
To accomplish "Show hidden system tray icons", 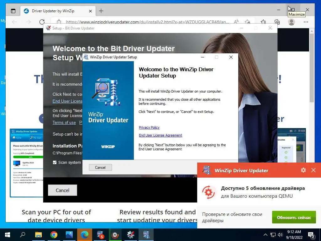I will [x=265, y=235].
